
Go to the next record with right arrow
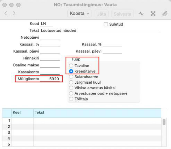point(14,13)
